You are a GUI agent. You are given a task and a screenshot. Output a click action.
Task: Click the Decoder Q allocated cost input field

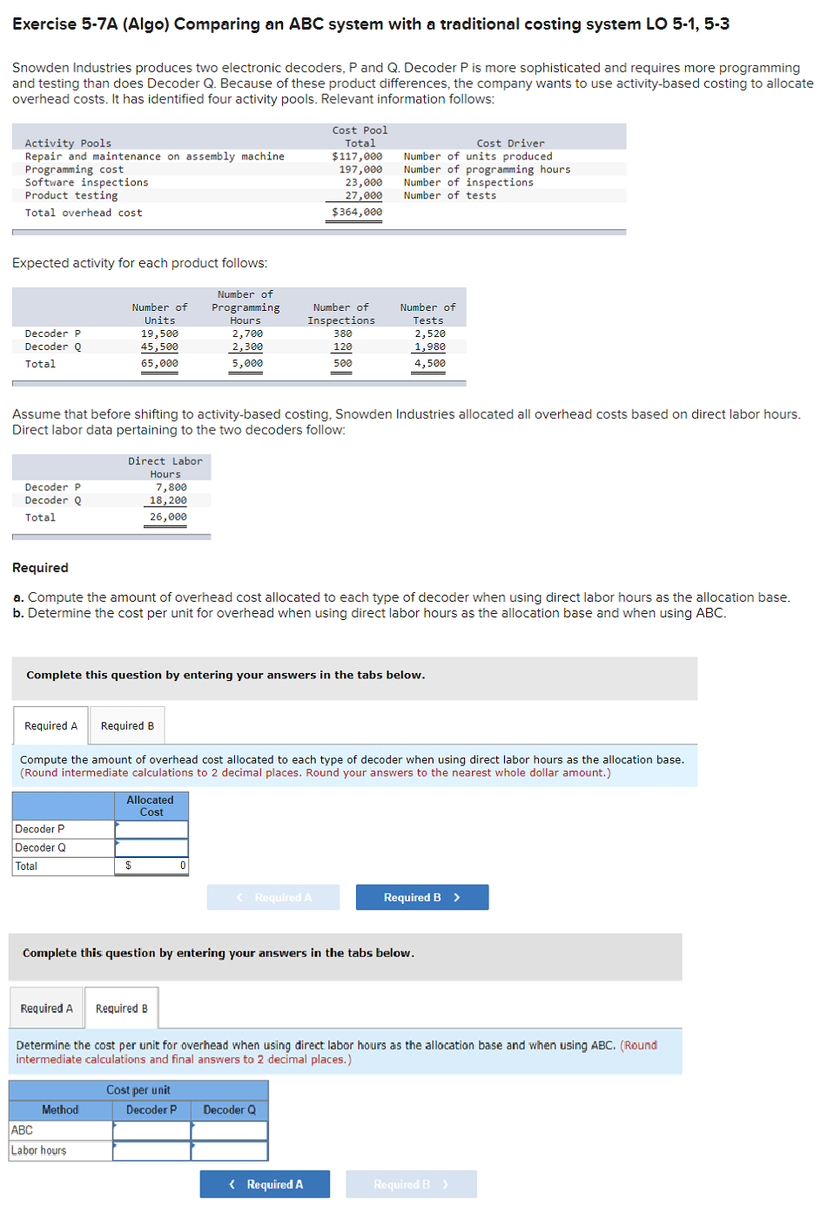click(151, 846)
